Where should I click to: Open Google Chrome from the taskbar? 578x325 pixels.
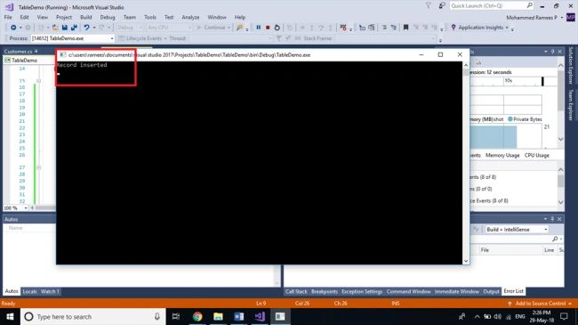point(197,316)
